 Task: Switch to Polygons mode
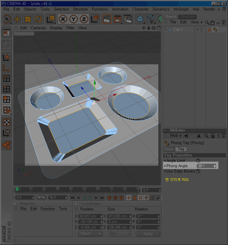[6, 99]
